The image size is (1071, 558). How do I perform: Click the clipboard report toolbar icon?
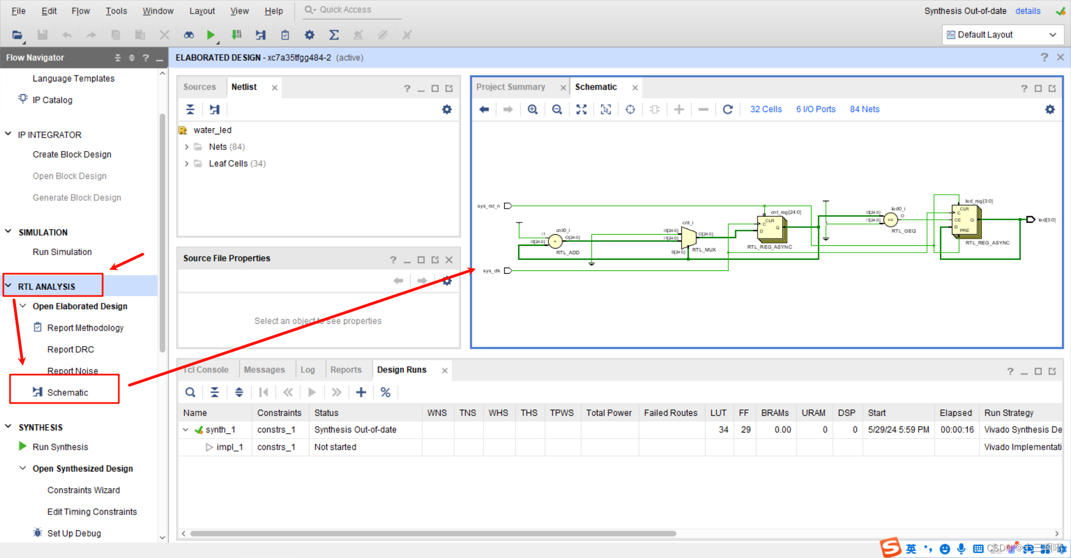click(285, 35)
